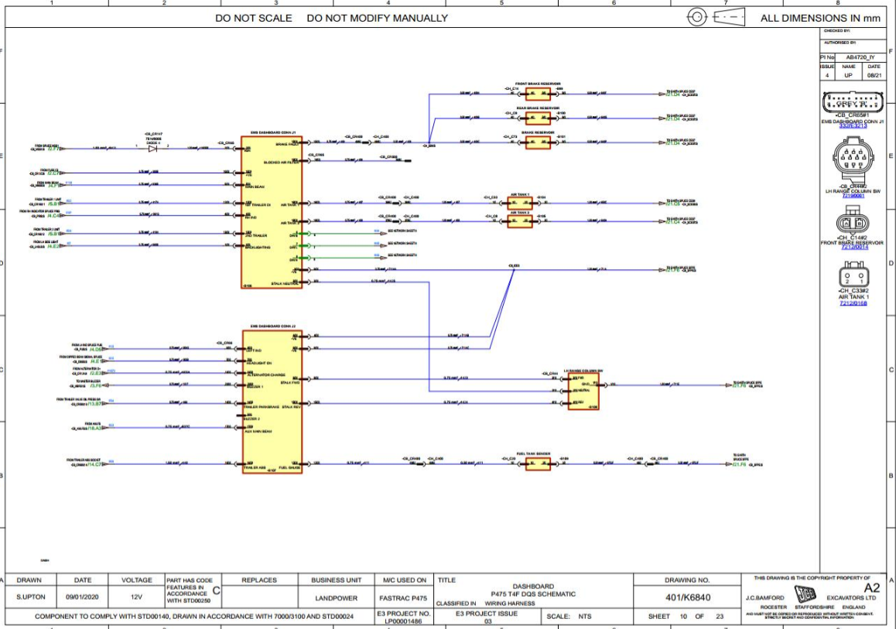Click the BRAKE RESERVOIR sensor symbol
Image resolution: width=896 pixels, height=629 pixels.
pyautogui.click(x=538, y=142)
